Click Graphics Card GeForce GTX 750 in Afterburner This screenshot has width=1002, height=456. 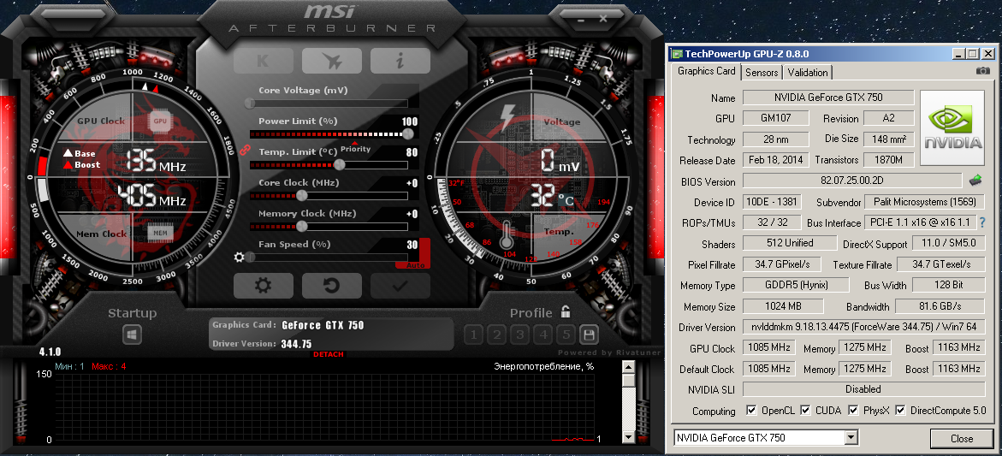click(x=323, y=325)
